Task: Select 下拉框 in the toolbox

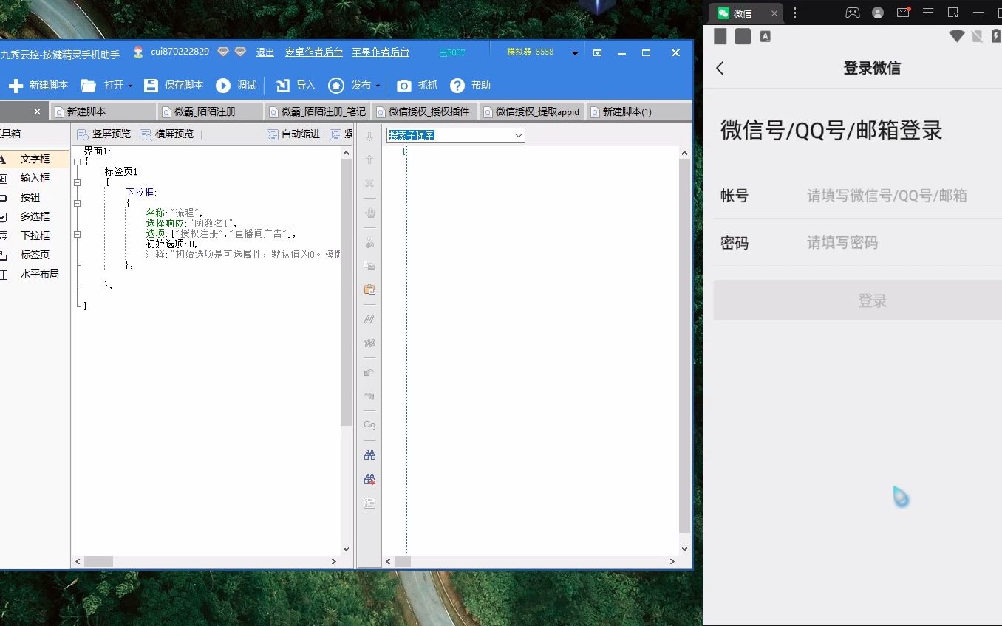Action: (x=34, y=236)
